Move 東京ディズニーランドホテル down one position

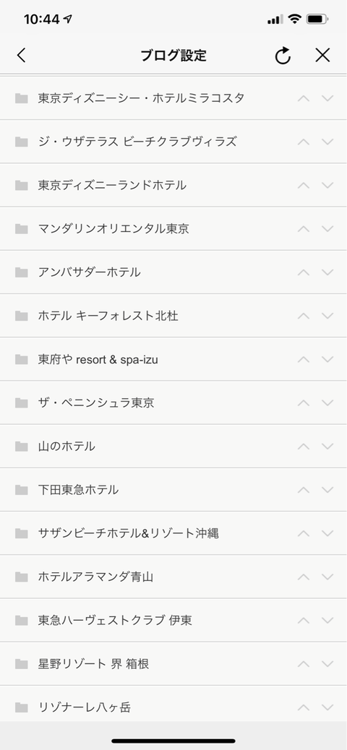[x=327, y=186]
